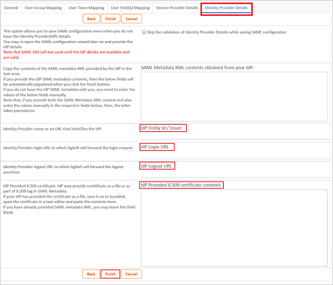The image size is (333, 285).
Task: Click the bottom Back button
Action: coord(91,274)
